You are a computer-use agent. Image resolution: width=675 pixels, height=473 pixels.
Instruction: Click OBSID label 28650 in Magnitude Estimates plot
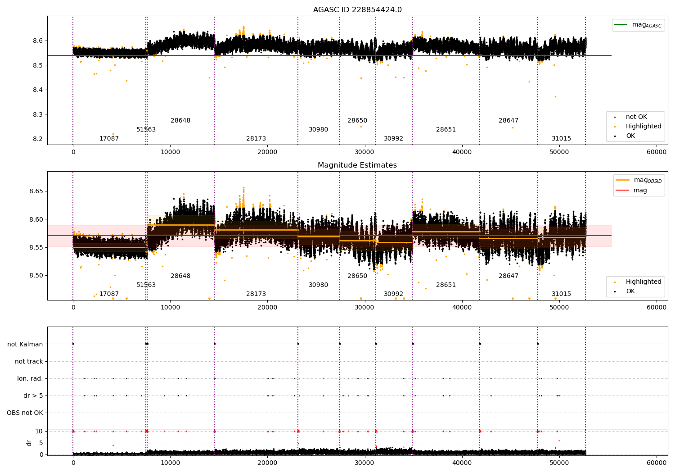click(357, 276)
